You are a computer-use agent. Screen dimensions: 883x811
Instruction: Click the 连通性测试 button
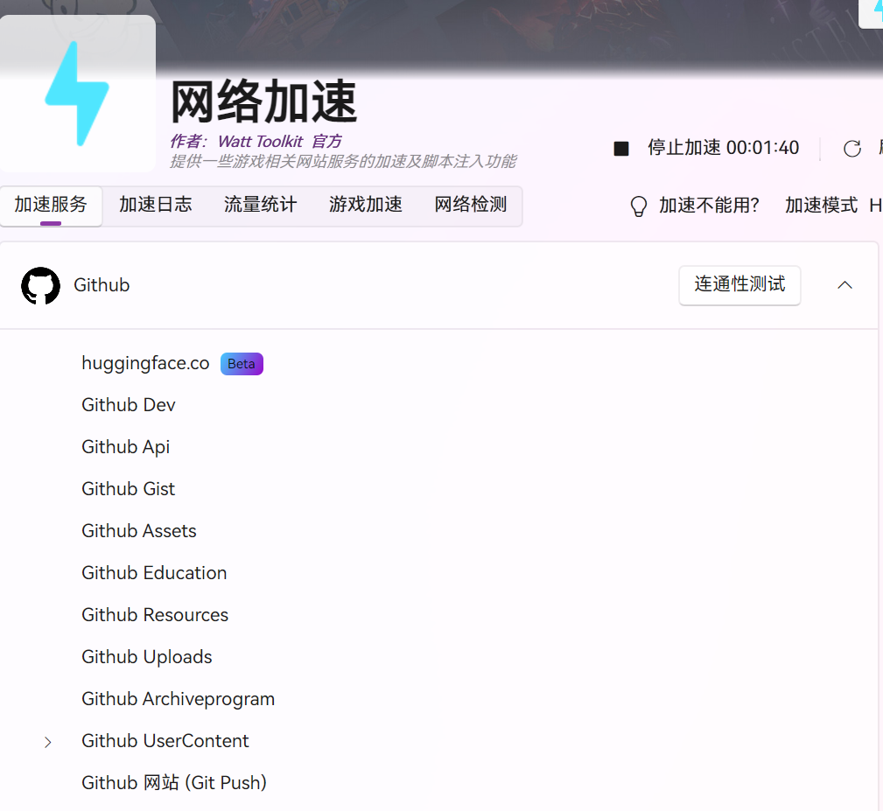(739, 285)
